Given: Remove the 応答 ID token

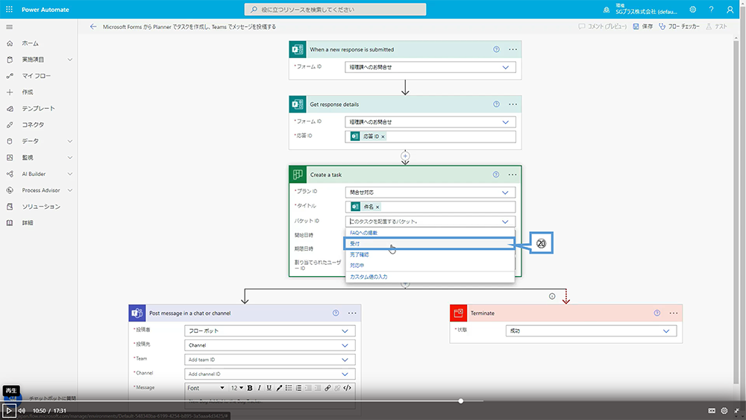Looking at the screenshot, I should click(x=383, y=137).
